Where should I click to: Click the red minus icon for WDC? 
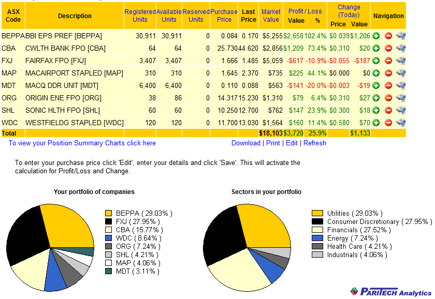tap(388, 123)
